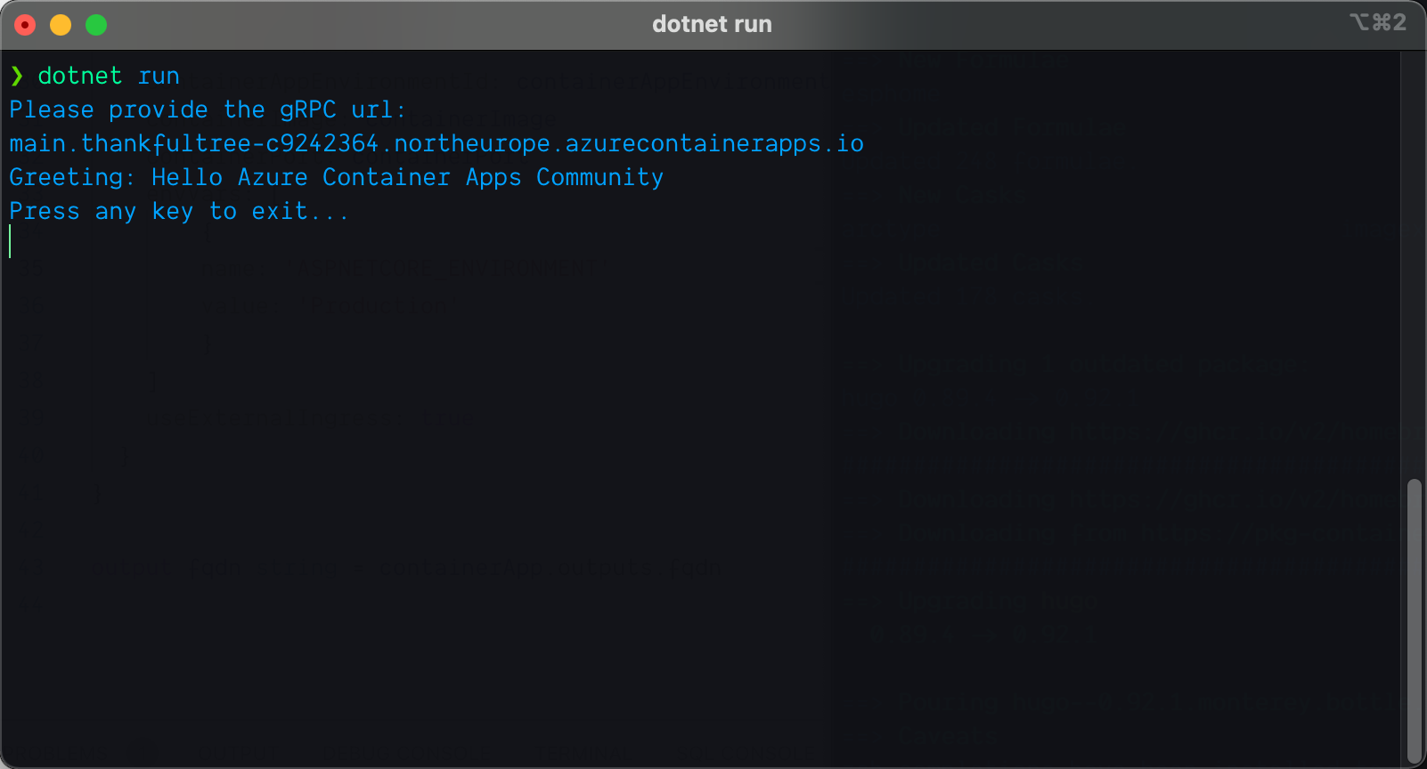Screen dimensions: 1427x769
Task: Minimize the terminal with the yellow button
Action: click(x=61, y=25)
